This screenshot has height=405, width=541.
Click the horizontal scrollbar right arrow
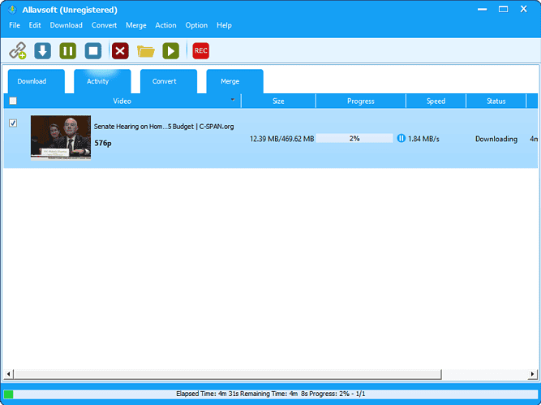pos(532,374)
